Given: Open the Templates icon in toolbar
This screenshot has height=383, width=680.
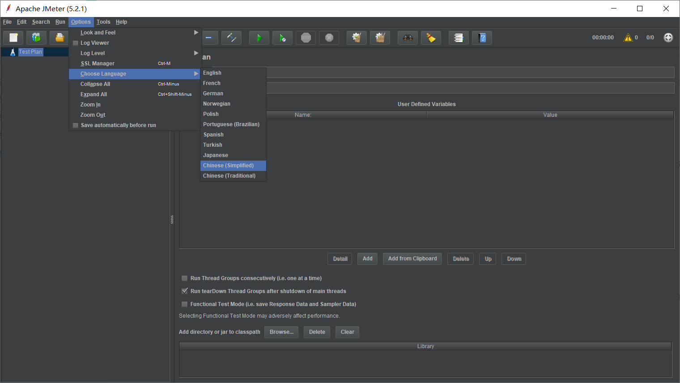Looking at the screenshot, I should click(x=36, y=38).
